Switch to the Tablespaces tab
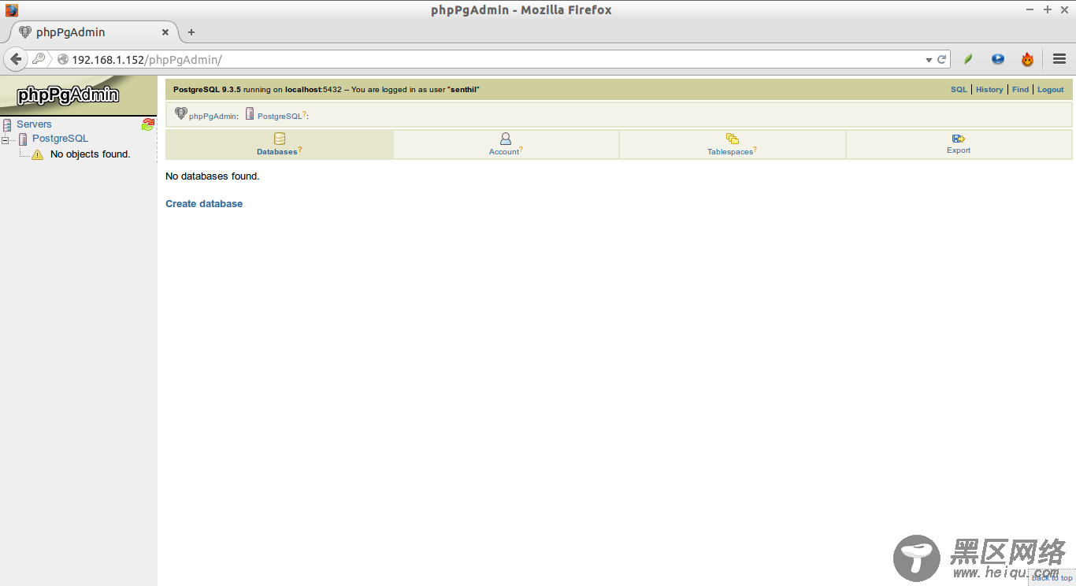This screenshot has height=586, width=1076. pos(732,144)
